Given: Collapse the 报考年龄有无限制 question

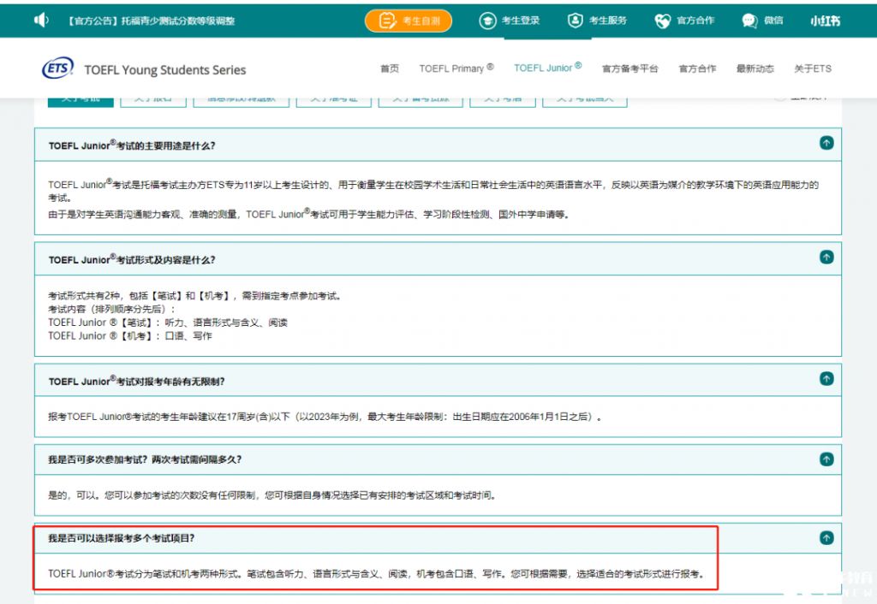Looking at the screenshot, I should tap(826, 379).
